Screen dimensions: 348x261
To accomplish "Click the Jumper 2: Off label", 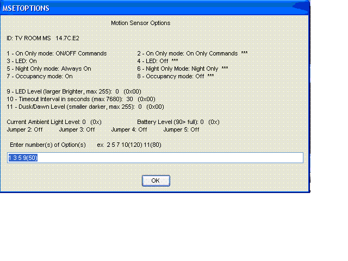I will (25, 129).
